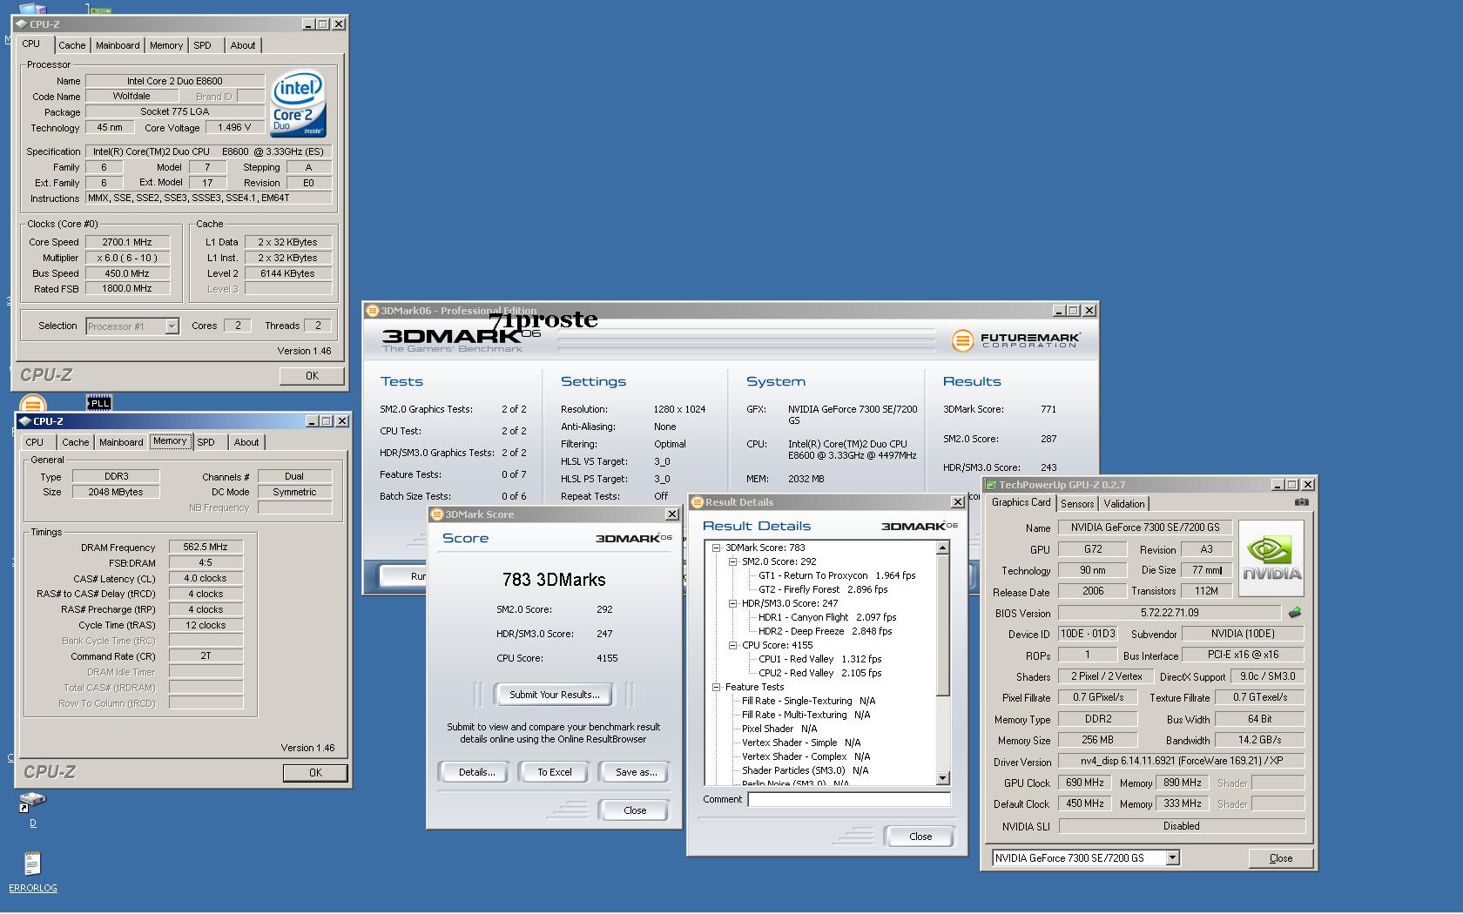Select GT1 - Return To Proxycon row
This screenshot has height=914, width=1463.
point(837,575)
